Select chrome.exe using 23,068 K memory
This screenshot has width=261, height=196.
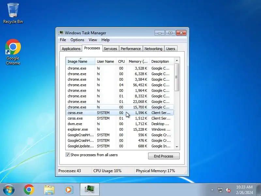[x=120, y=102]
